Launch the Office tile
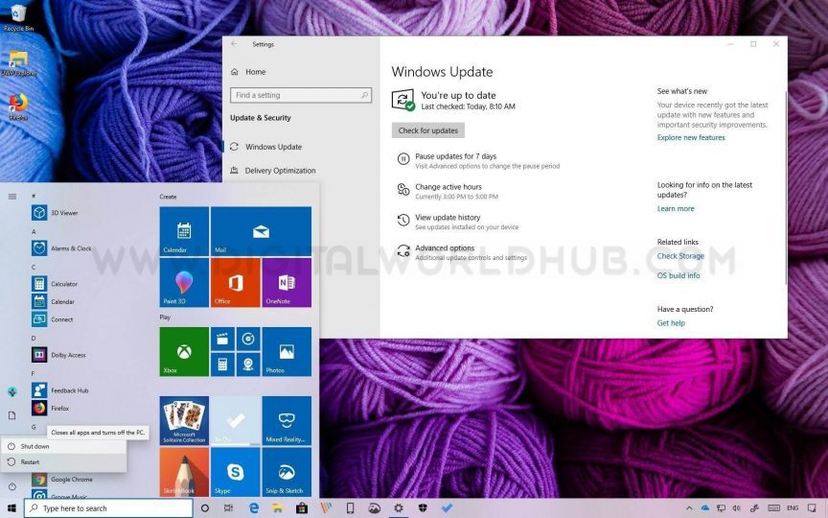The image size is (828, 518). [235, 283]
